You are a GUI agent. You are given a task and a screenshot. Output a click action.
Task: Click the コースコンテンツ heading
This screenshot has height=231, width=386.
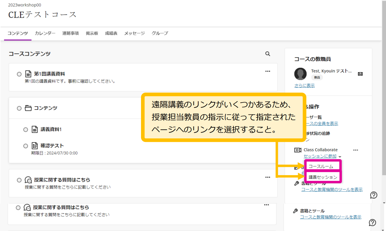click(30, 54)
